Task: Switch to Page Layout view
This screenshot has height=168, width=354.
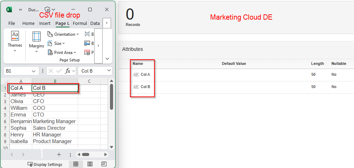Action: pos(90,164)
